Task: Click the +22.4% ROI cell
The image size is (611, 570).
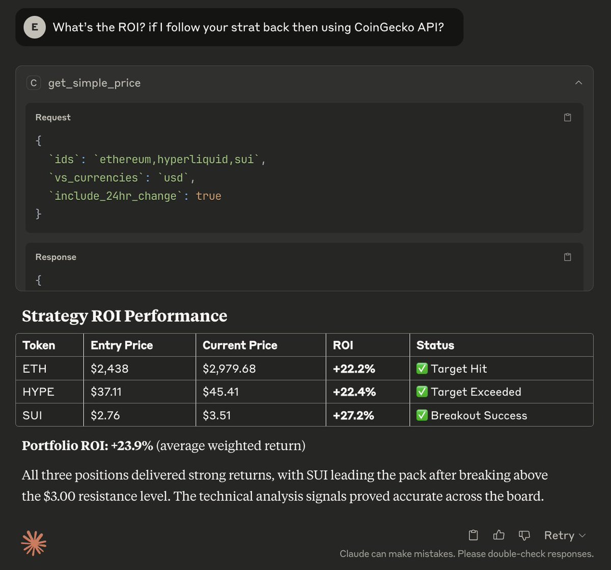Action: (x=368, y=392)
